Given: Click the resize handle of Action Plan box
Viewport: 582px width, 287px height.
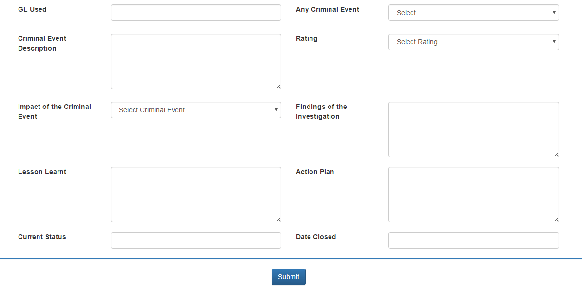Looking at the screenshot, I should tap(557, 220).
